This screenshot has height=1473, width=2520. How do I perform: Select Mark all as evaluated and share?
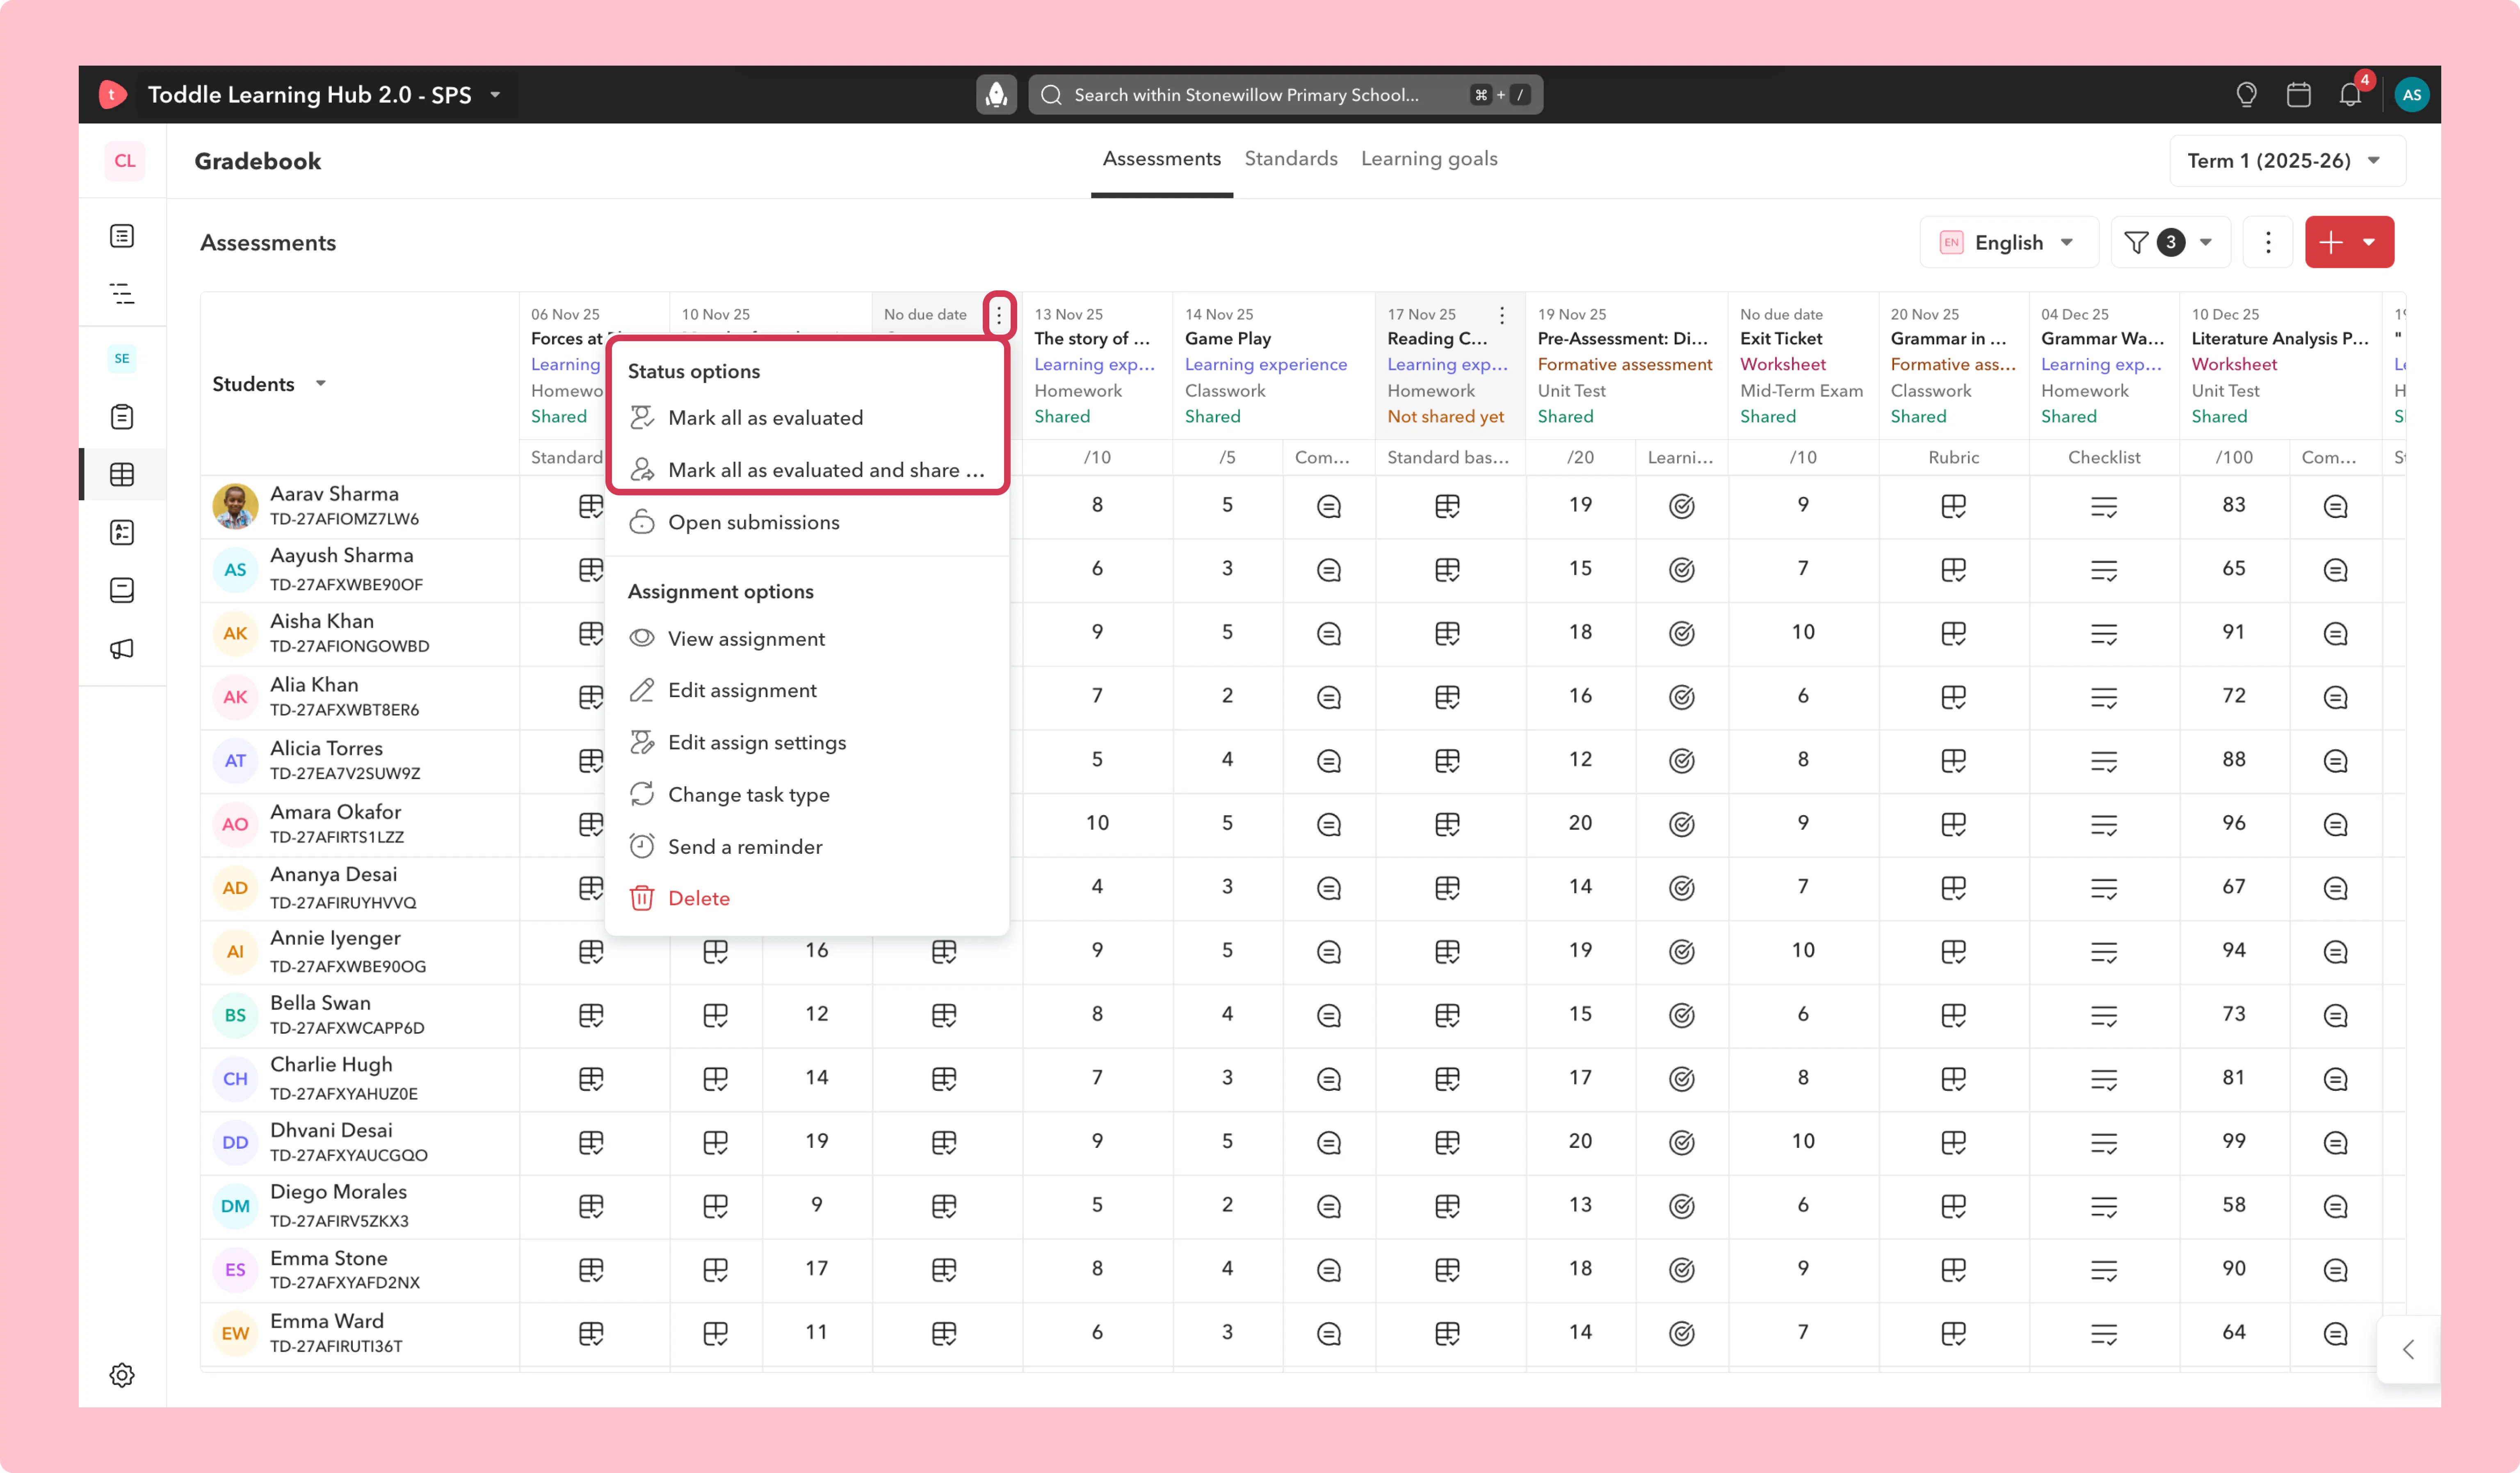(807, 470)
